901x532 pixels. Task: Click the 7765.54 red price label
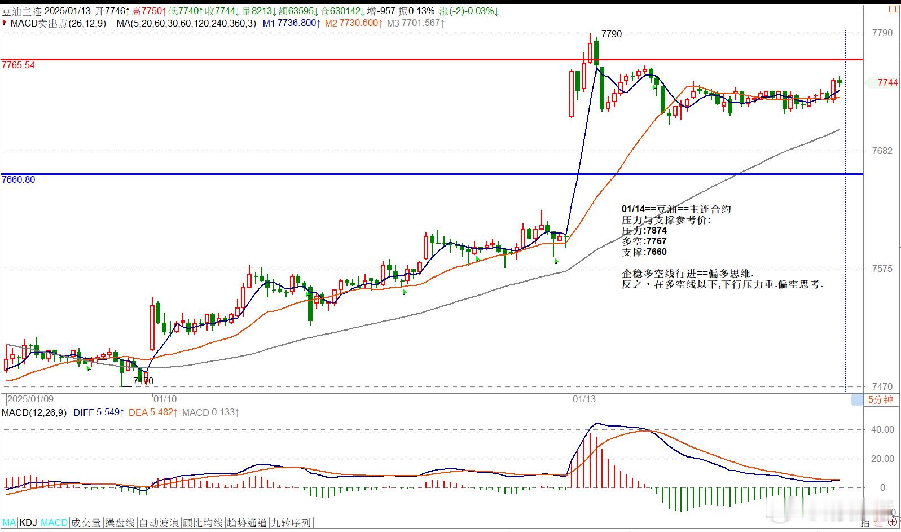[x=18, y=65]
